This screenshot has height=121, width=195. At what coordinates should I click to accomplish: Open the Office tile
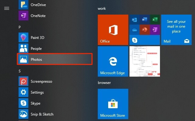113,30
